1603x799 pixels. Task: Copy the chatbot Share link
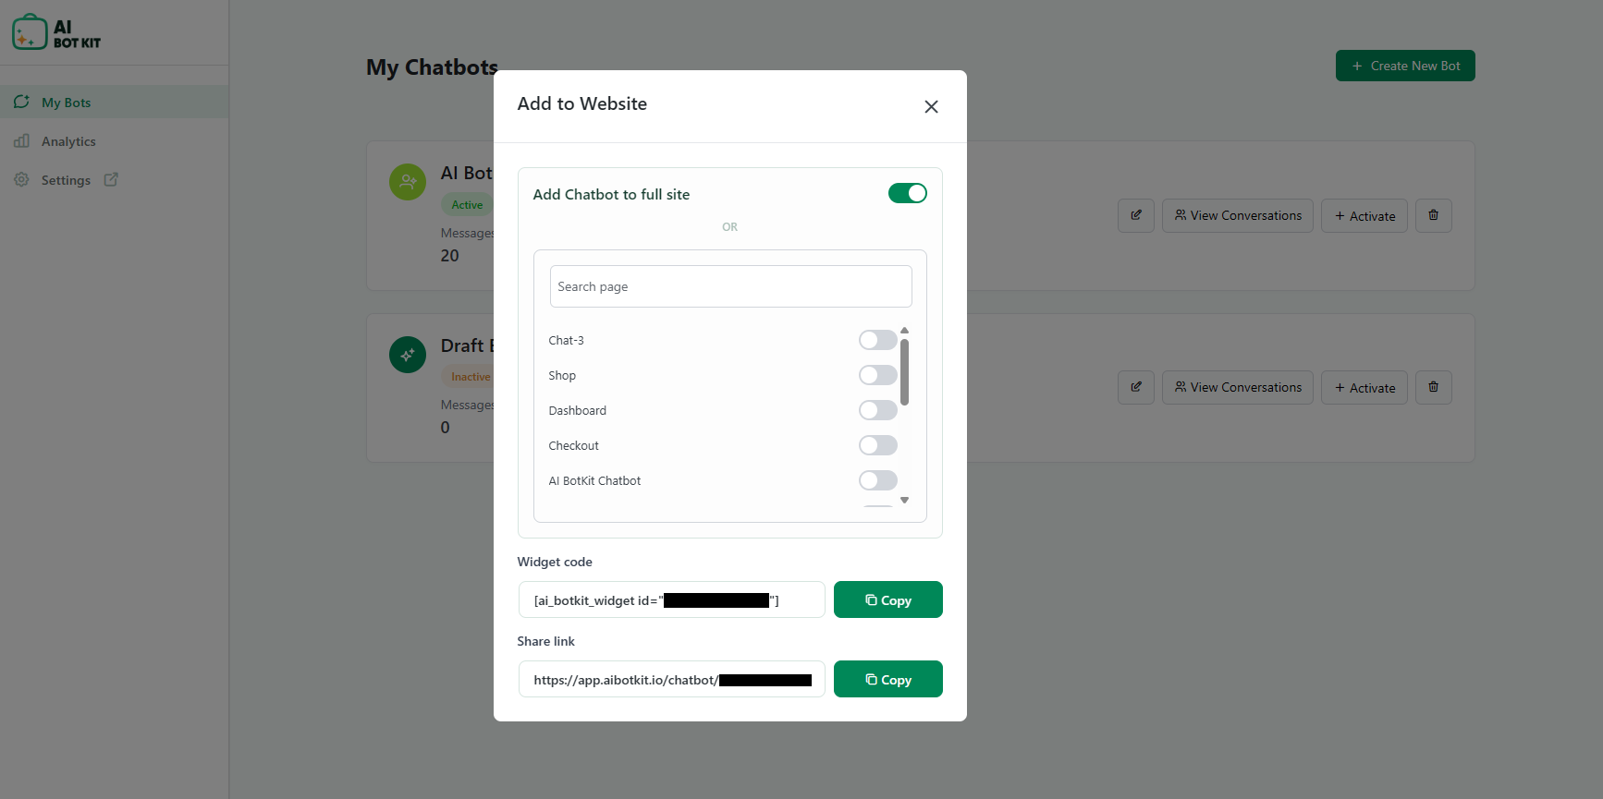point(887,679)
